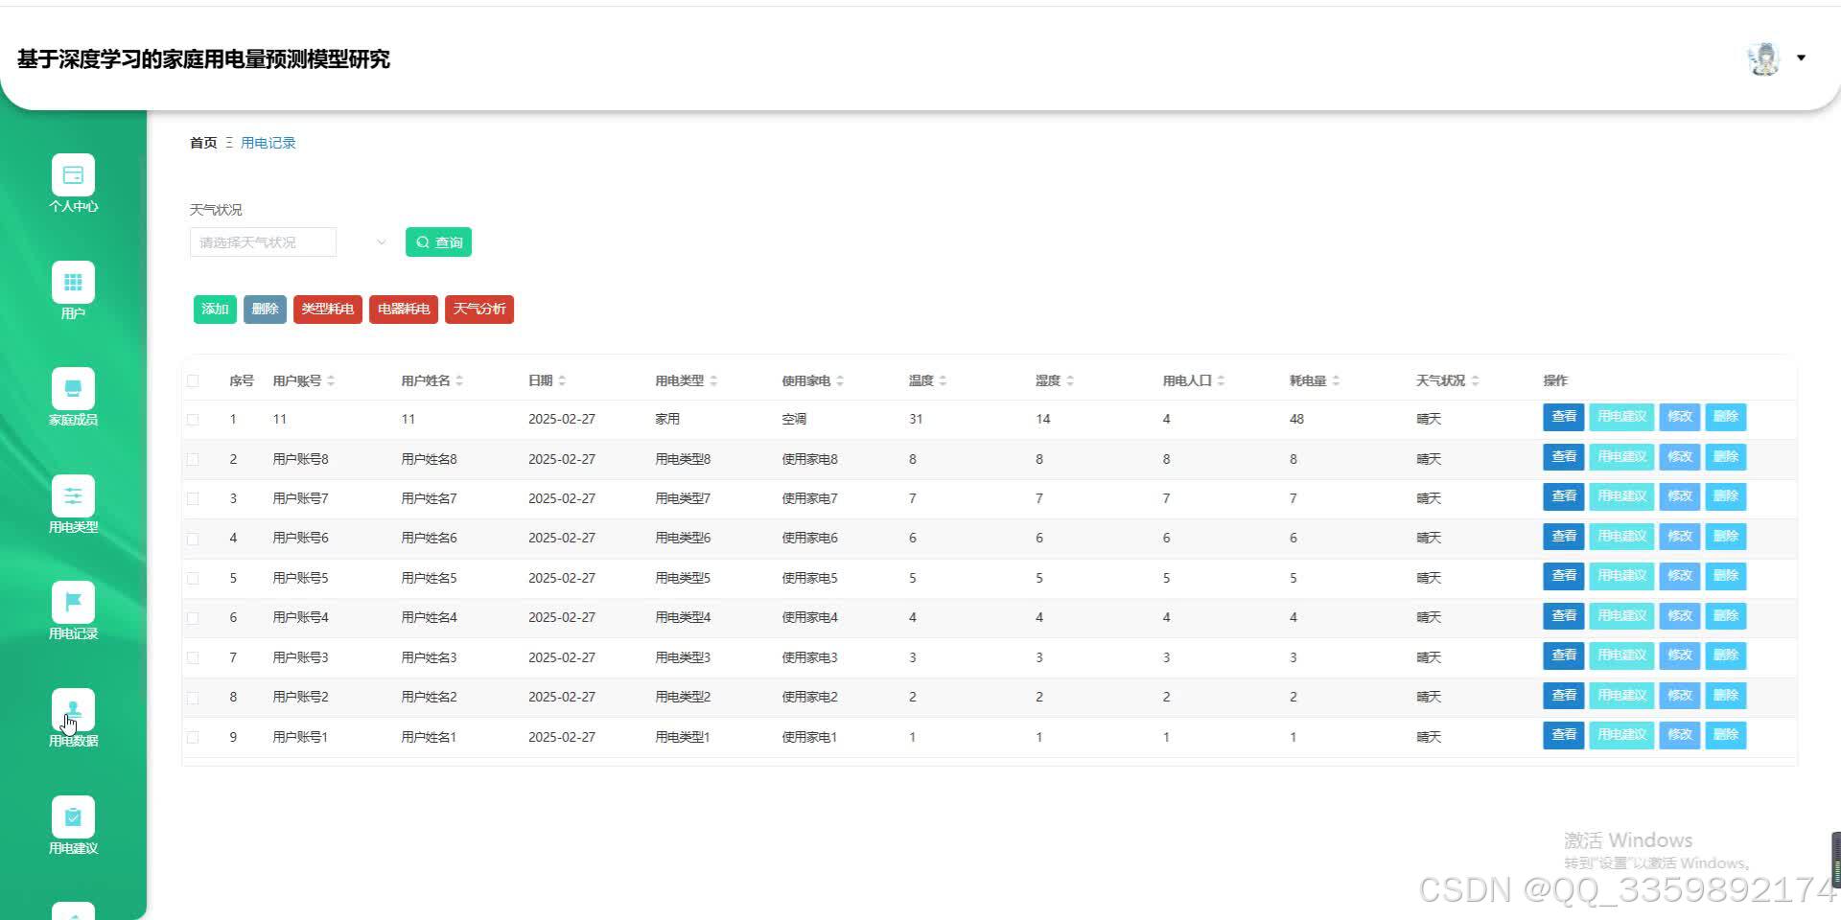Sort by 用户账号 column arrows
The width and height of the screenshot is (1841, 920).
point(331,380)
